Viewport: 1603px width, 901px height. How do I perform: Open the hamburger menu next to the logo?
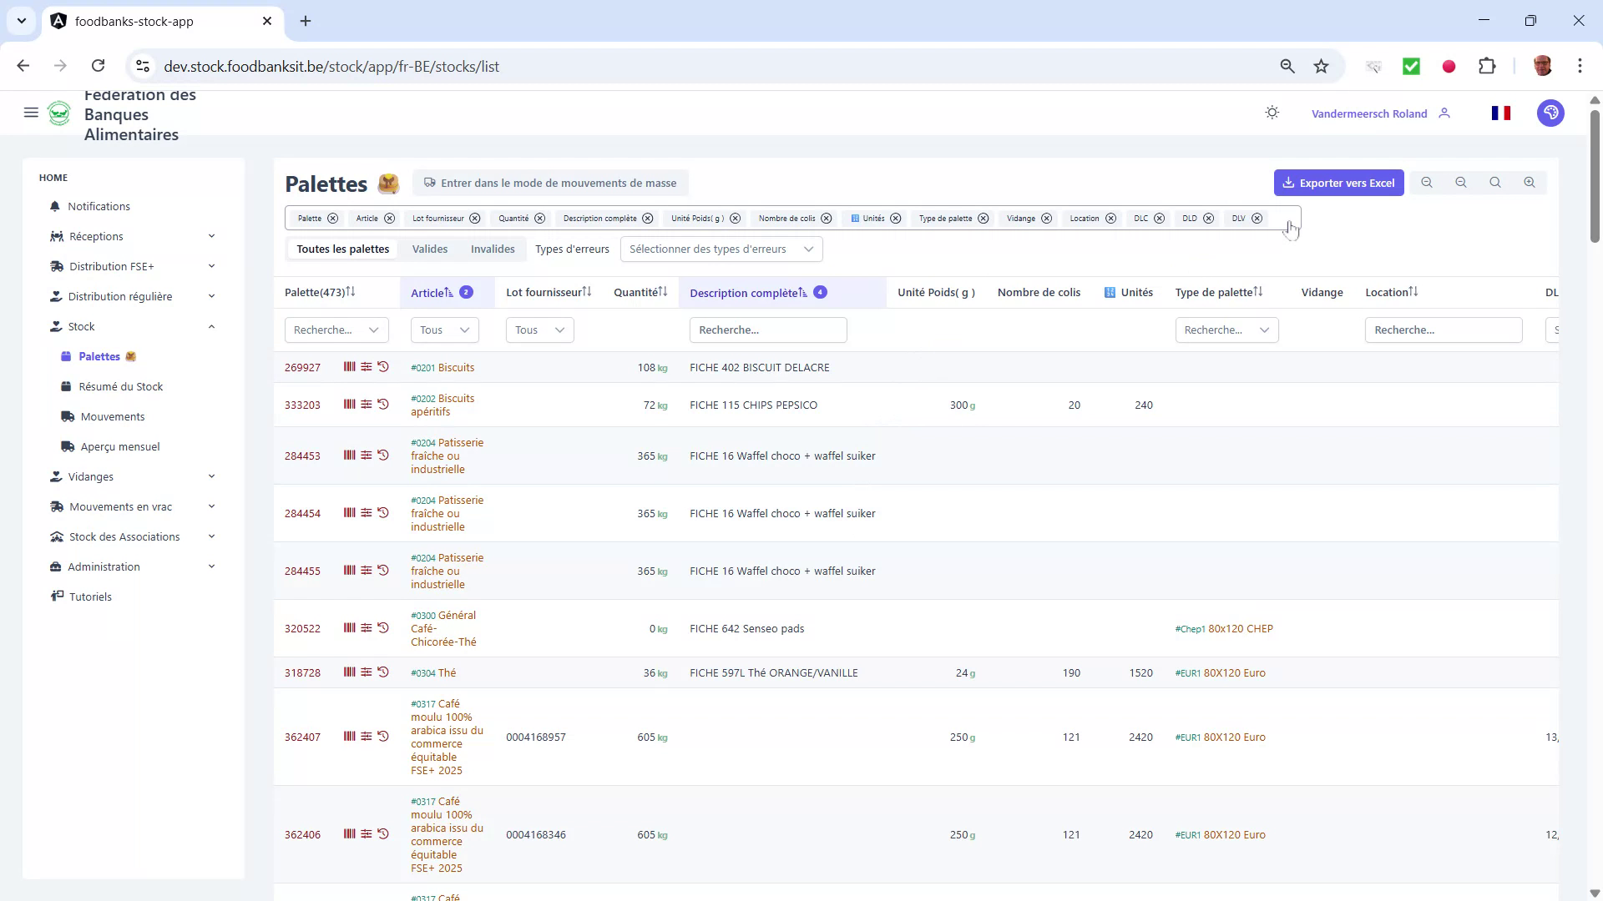click(x=31, y=113)
